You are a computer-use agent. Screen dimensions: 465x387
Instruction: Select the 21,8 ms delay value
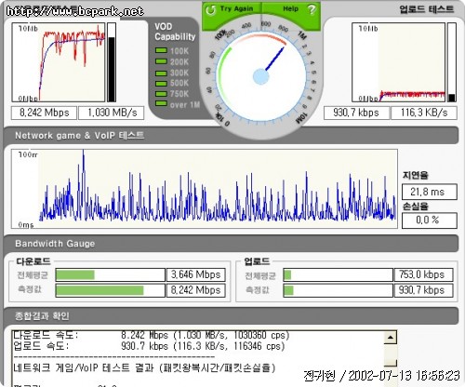tap(430, 192)
